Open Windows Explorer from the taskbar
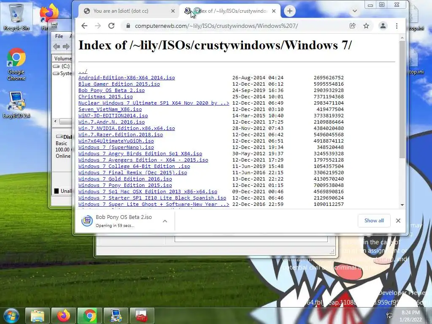The image size is (432, 324). [x=38, y=316]
